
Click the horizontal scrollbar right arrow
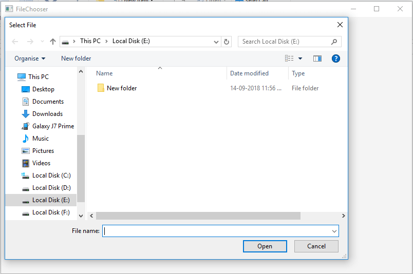point(343,216)
